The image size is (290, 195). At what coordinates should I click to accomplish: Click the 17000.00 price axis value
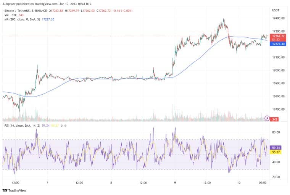(278, 70)
